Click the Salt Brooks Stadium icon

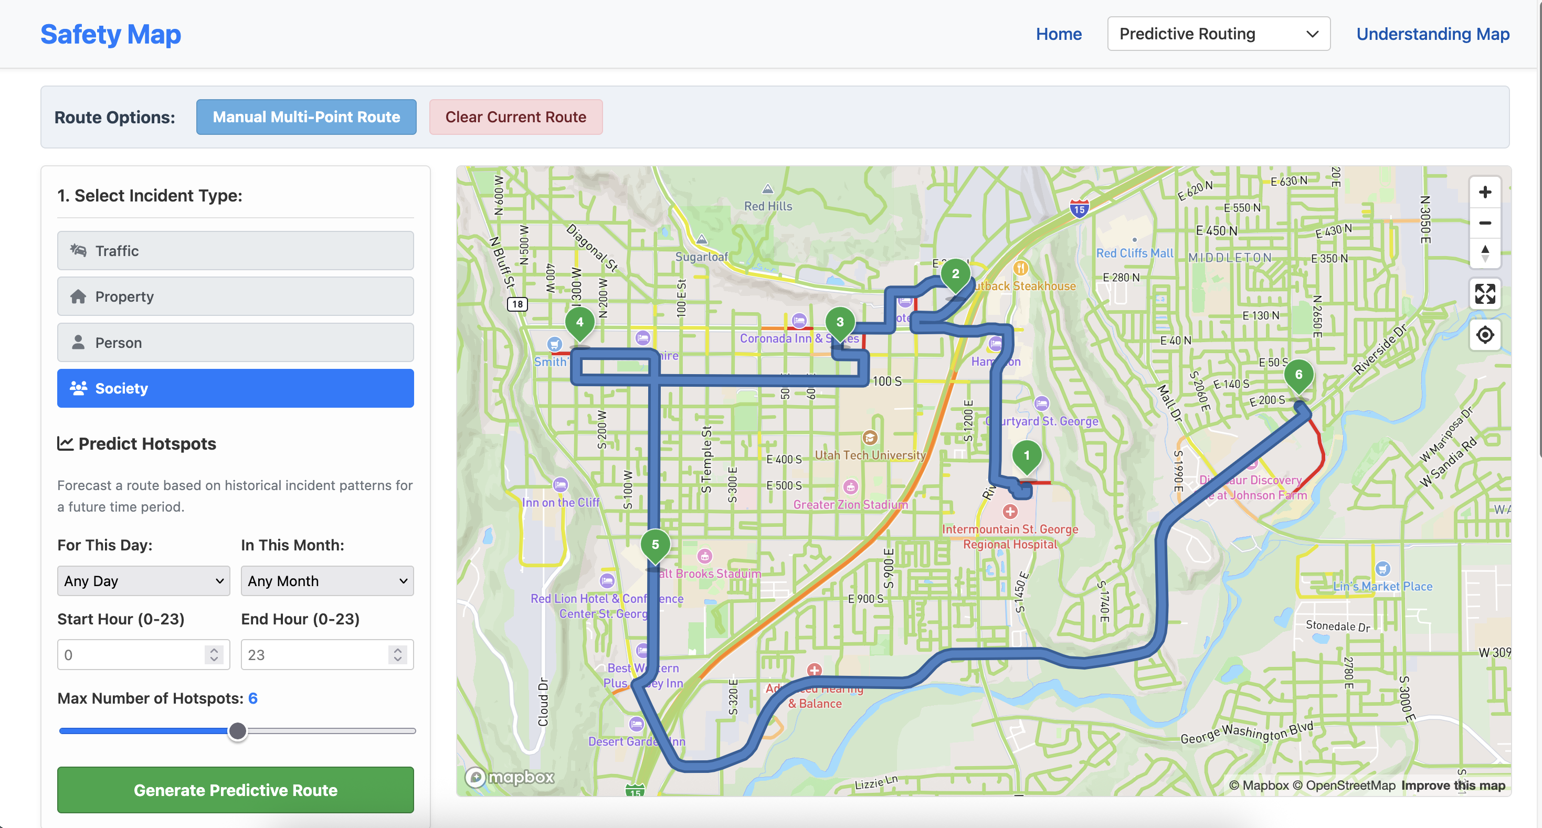(705, 556)
